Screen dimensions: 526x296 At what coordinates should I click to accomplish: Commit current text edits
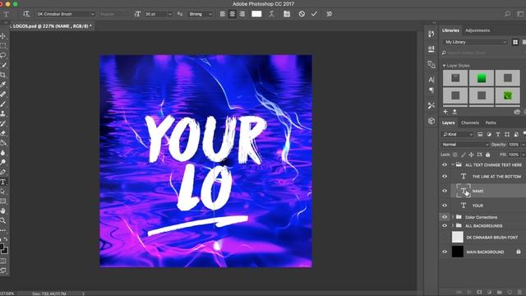pos(314,14)
